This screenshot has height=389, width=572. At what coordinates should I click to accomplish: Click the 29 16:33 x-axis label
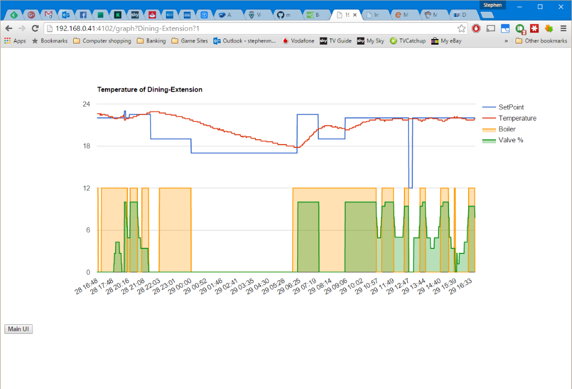[460, 286]
